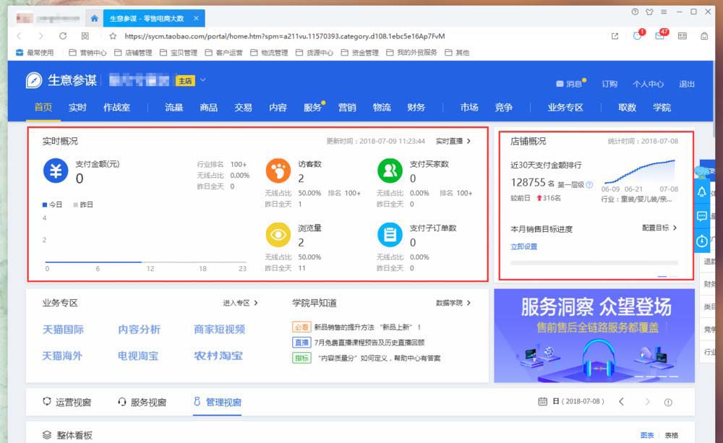Image resolution: width=723 pixels, height=443 pixels.
Task: Open 配置目标 link
Action: [x=659, y=228]
